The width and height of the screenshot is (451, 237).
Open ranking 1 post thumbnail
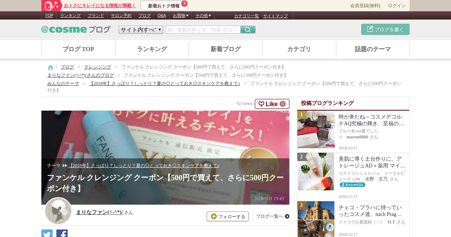(316, 129)
